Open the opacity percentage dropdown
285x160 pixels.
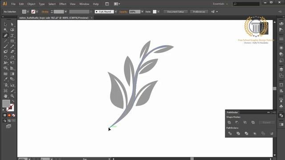pos(142,12)
